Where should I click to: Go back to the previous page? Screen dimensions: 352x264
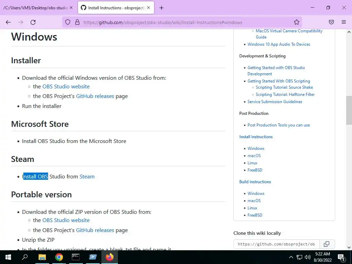[x=8, y=22]
